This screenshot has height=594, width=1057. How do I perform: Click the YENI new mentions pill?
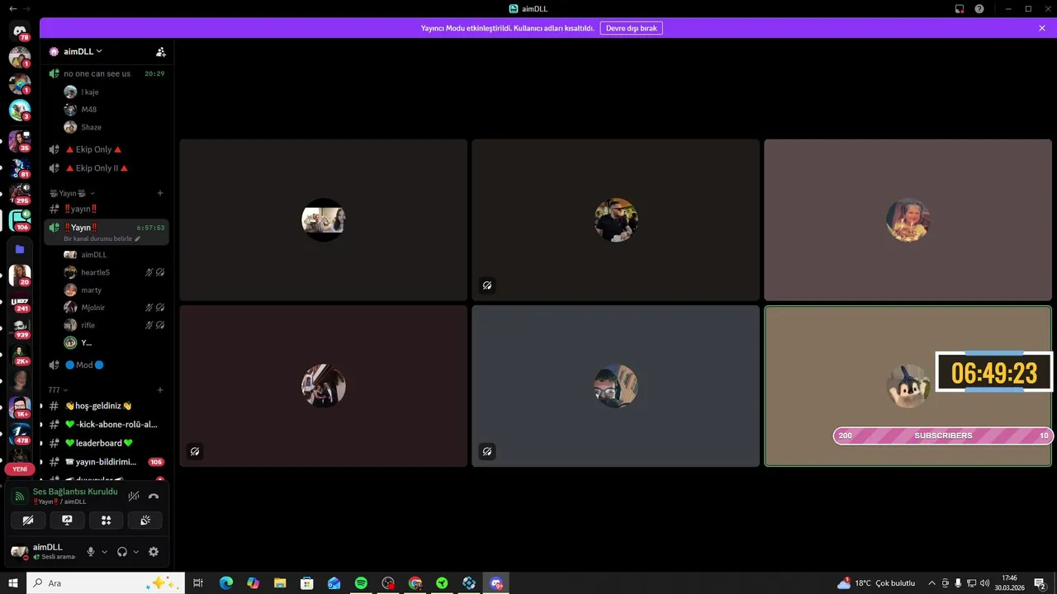pos(20,469)
